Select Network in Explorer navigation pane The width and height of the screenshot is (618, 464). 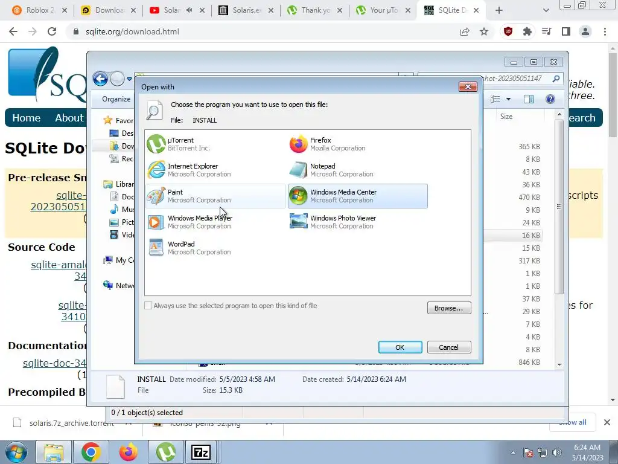click(119, 285)
